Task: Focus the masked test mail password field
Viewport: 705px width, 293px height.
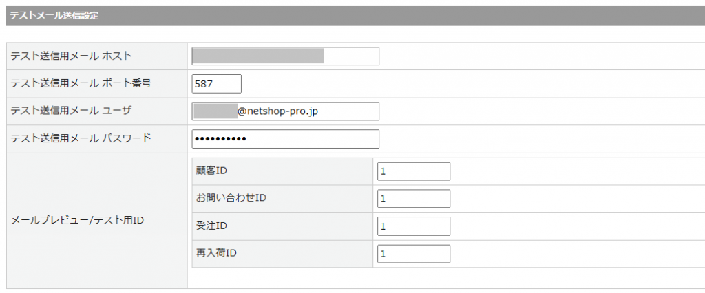Action: 285,139
